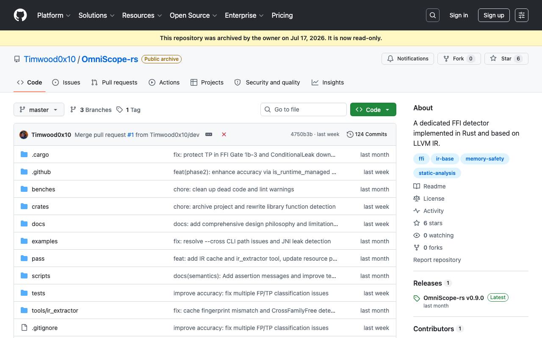Open OmniScope-rs repository name link
The height and width of the screenshot is (338, 542).
(110, 59)
